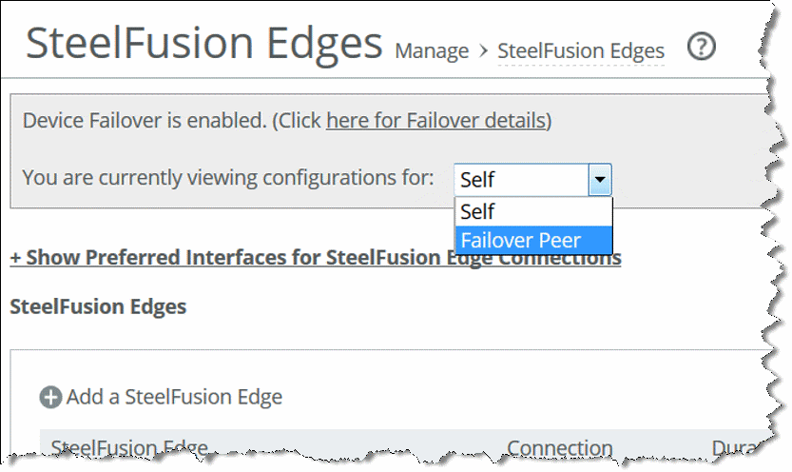The width and height of the screenshot is (792, 472).
Task: Open the here for Failover details link
Action: click(435, 121)
